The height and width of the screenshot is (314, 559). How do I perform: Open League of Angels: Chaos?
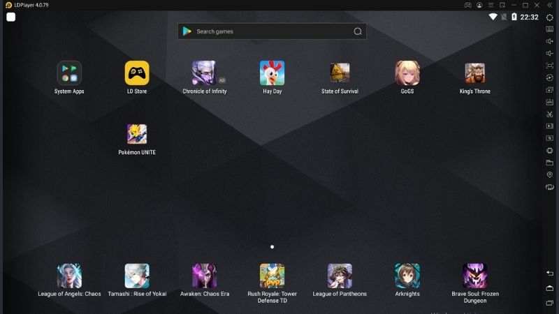[x=69, y=276]
